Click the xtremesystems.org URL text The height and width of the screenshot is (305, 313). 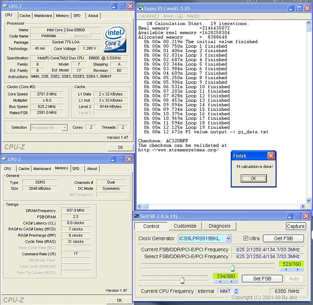pos(178,150)
